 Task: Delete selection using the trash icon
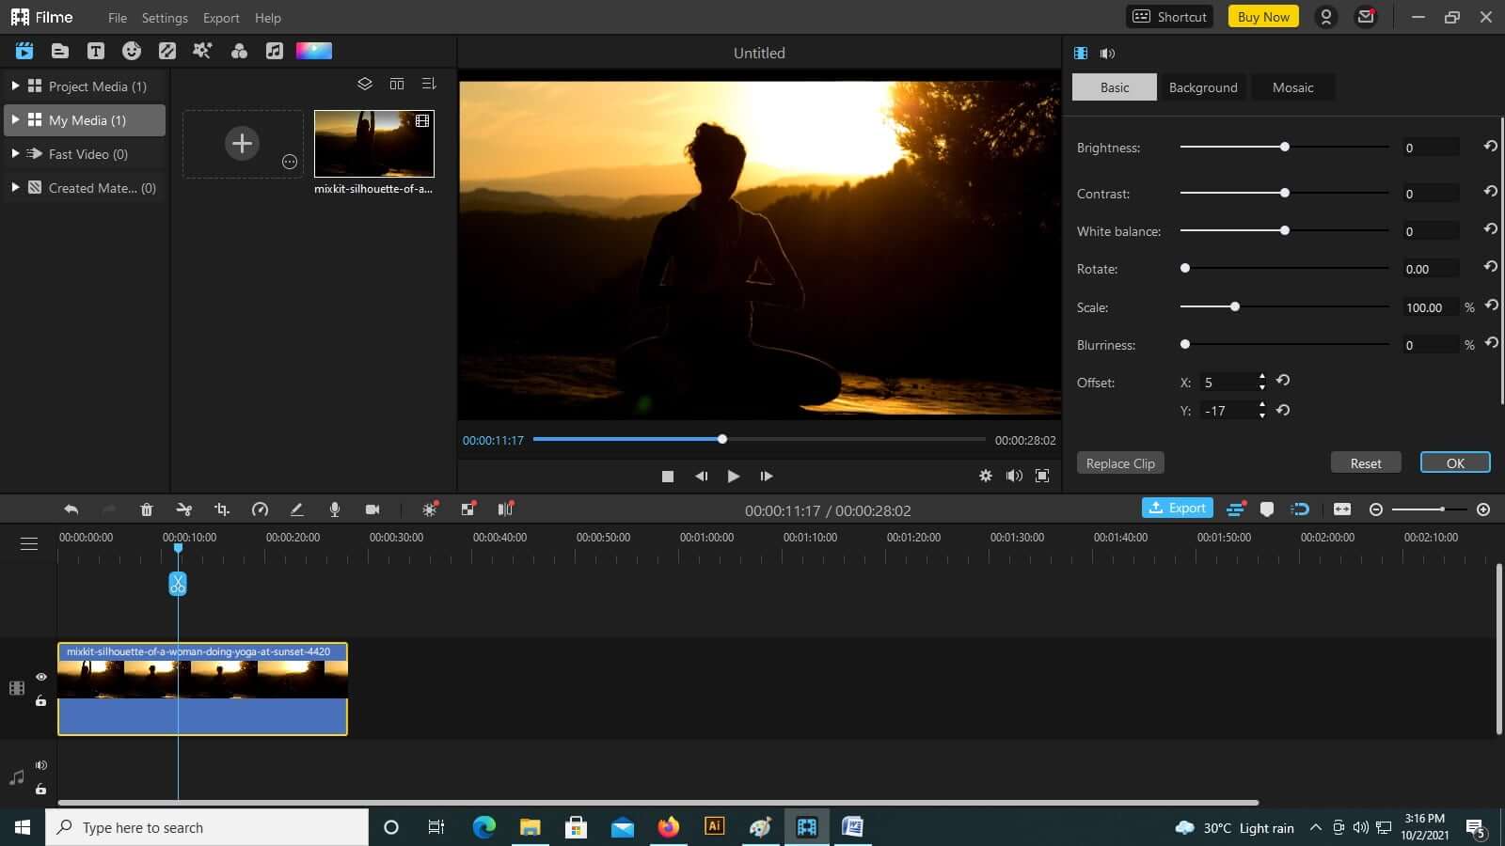147,509
